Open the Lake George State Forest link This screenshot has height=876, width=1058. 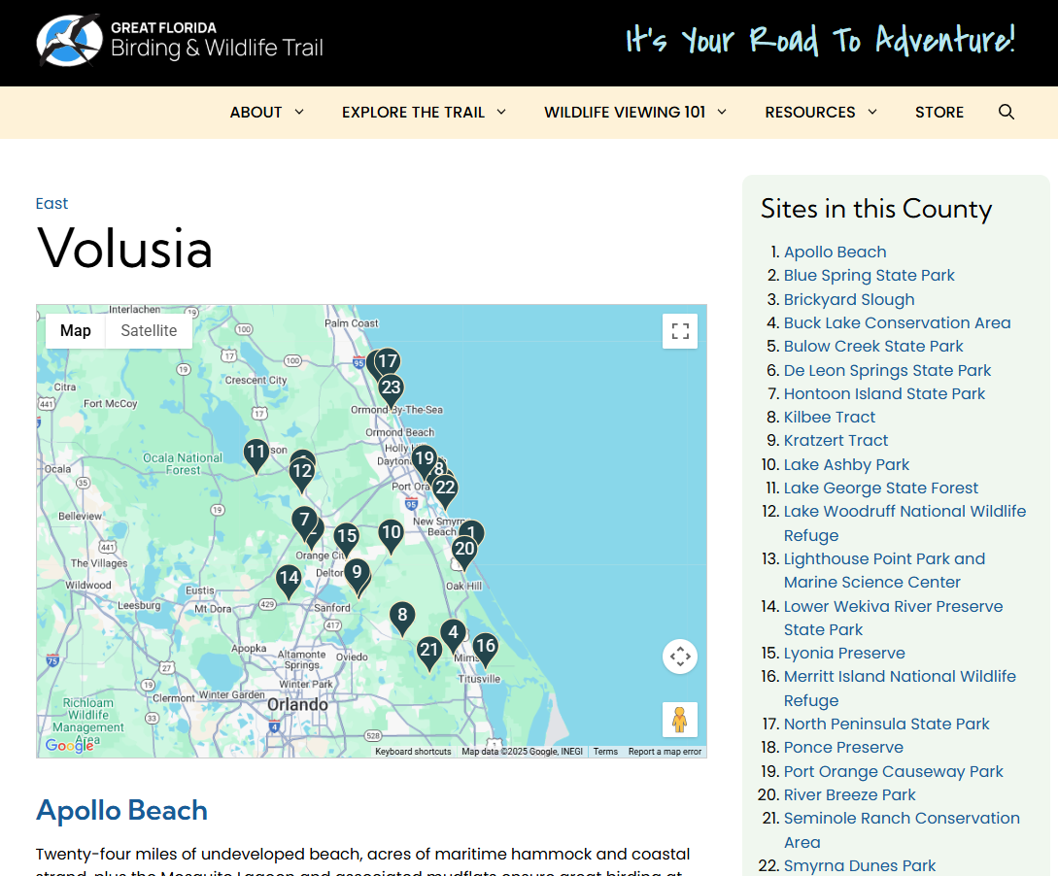click(x=881, y=488)
